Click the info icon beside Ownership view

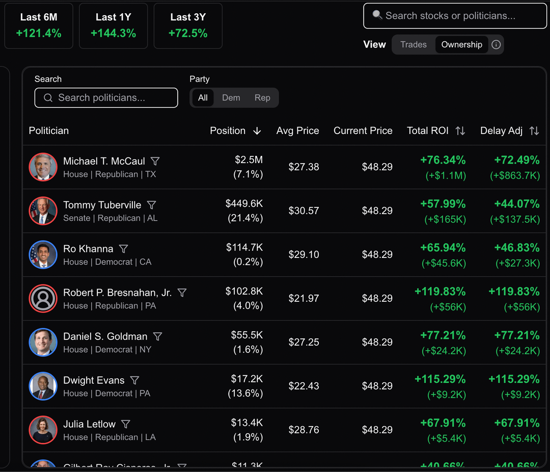(x=496, y=45)
